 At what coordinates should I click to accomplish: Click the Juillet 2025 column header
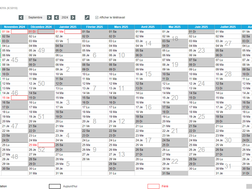pos(228,27)
